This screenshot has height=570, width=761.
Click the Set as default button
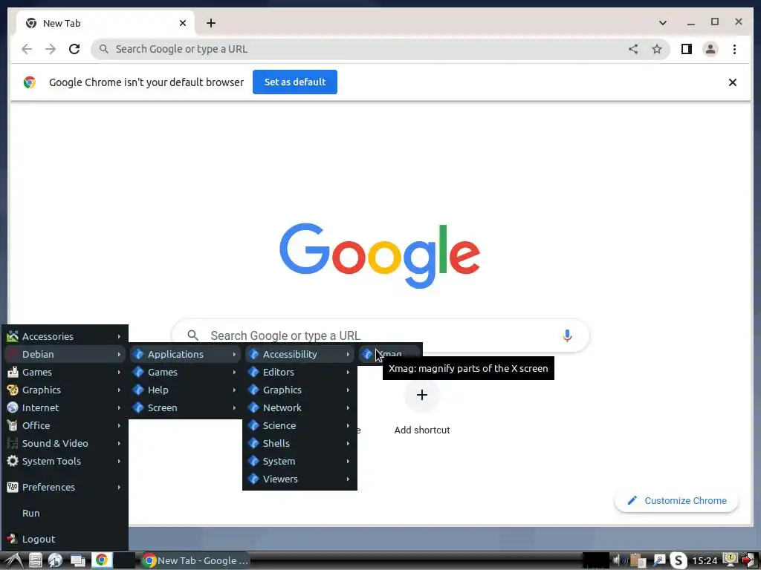(x=294, y=82)
